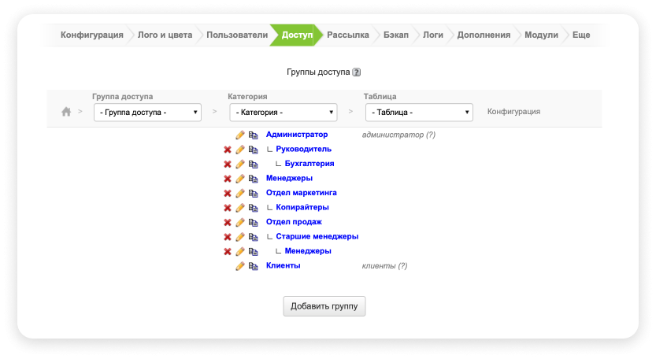656x359 pixels.
Task: Open the Отдел продаж group link
Action: (294, 222)
